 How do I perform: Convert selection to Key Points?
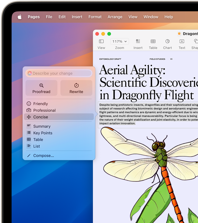(43, 133)
